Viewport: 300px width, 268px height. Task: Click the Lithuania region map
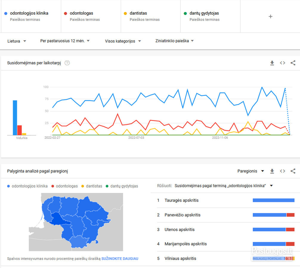76,222
